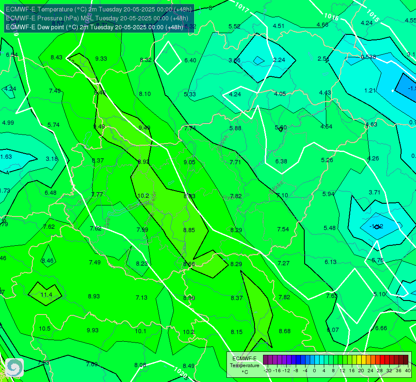This screenshot has width=416, height=382.
Task: Click the 5.94 temperature value
Action: point(328,194)
